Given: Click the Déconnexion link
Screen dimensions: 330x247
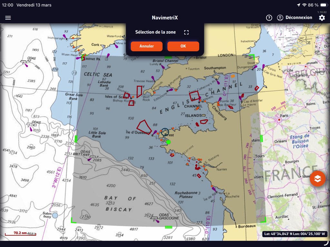Looking at the screenshot, I should pyautogui.click(x=299, y=18).
